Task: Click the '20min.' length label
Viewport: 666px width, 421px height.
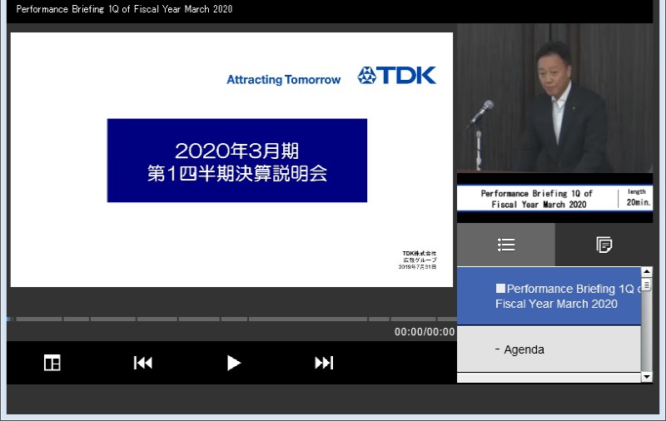Action: (639, 202)
